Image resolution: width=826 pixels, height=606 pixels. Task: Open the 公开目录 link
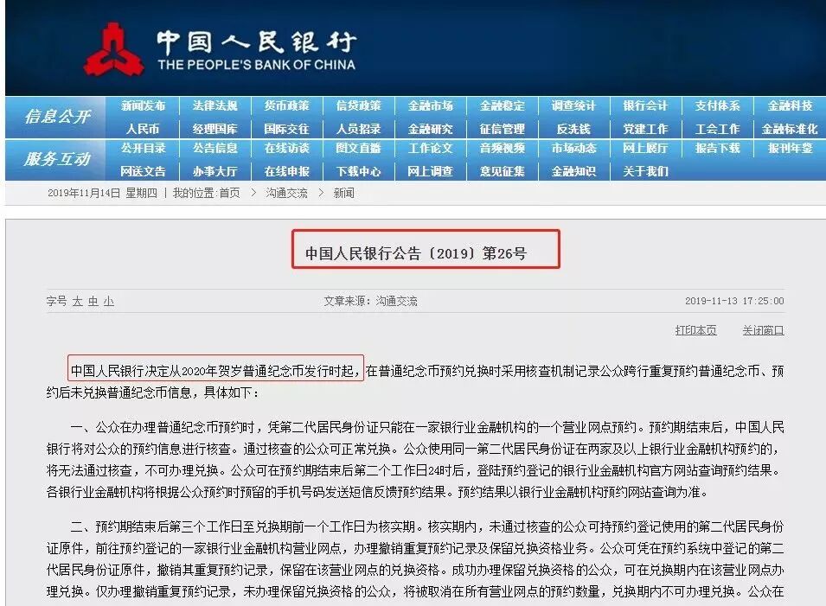point(144,149)
